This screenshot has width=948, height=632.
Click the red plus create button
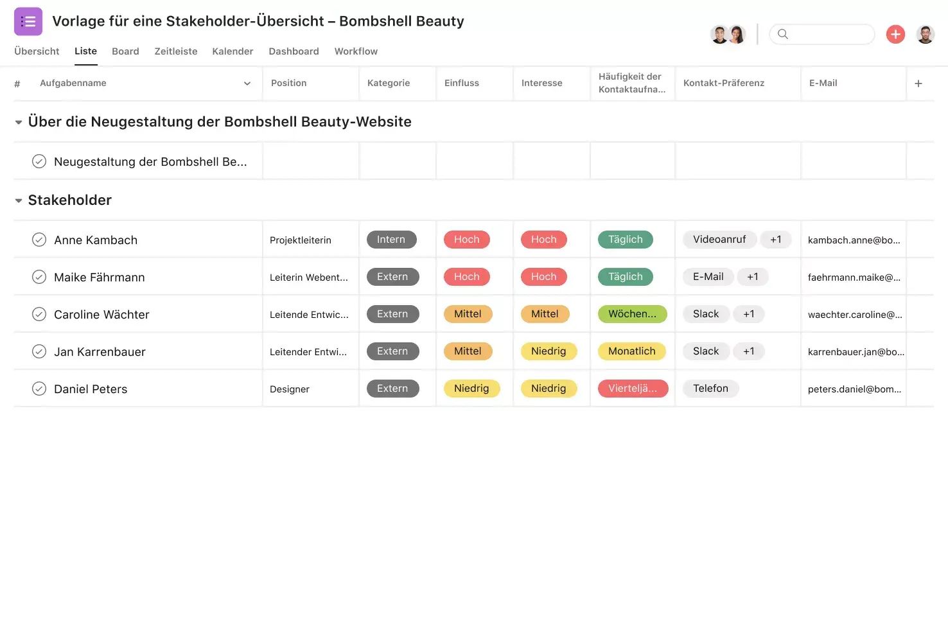click(x=895, y=34)
